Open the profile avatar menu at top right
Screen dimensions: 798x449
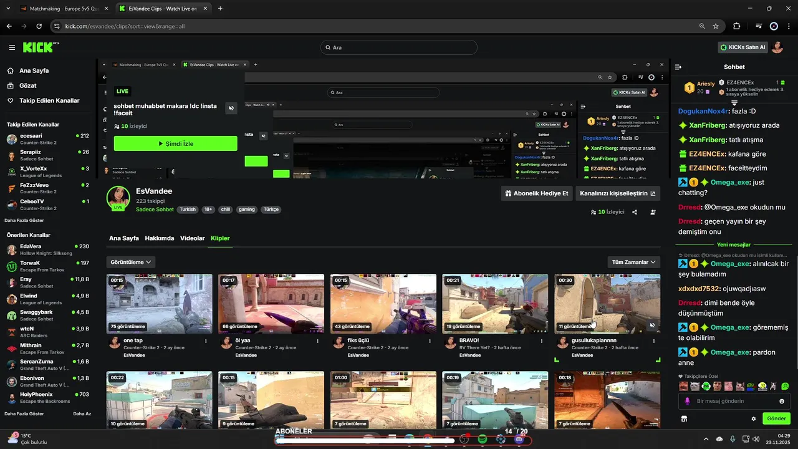[777, 47]
